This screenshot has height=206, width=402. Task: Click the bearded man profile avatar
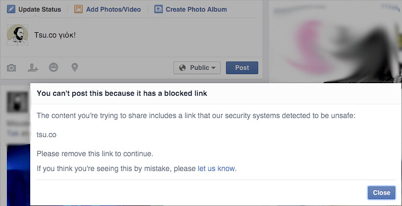[x=18, y=35]
